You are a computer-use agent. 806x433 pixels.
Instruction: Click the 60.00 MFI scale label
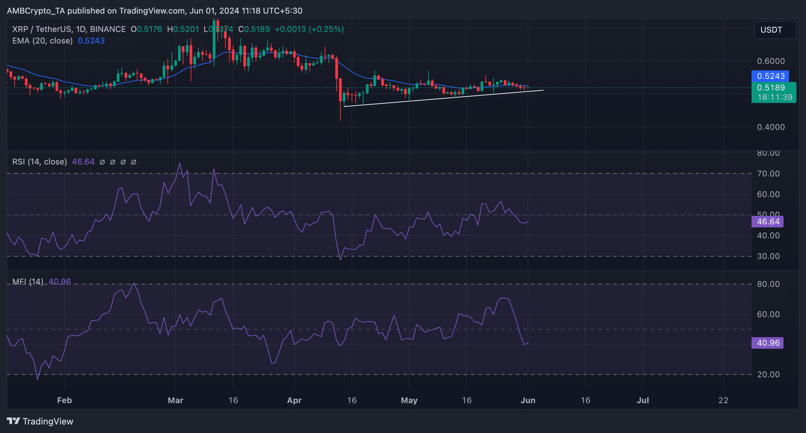(768, 314)
